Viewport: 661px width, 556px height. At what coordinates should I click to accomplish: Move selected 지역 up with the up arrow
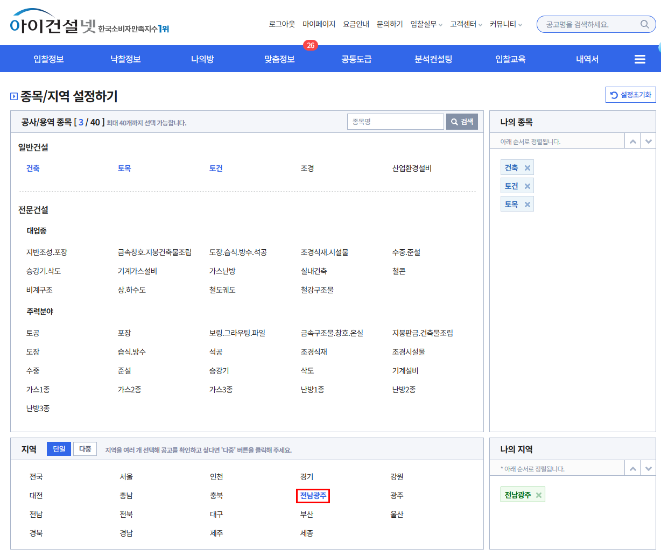click(x=633, y=469)
